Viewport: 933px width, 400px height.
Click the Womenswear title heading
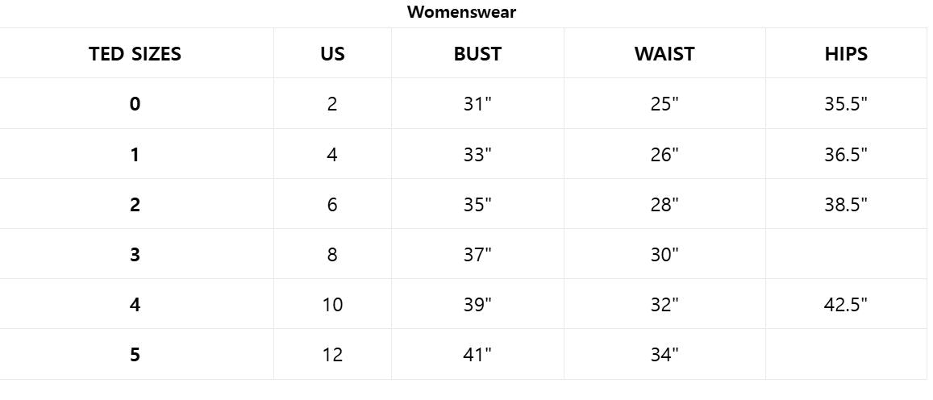(x=461, y=12)
